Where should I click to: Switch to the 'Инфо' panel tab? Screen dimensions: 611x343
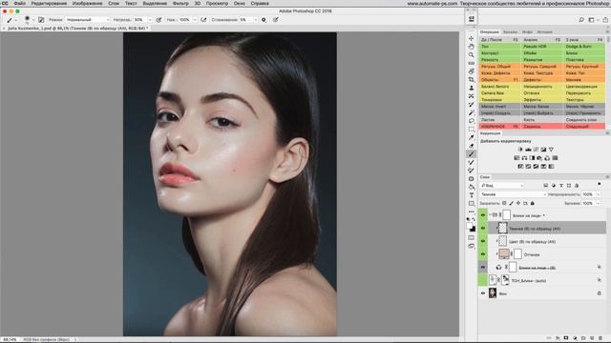(527, 31)
